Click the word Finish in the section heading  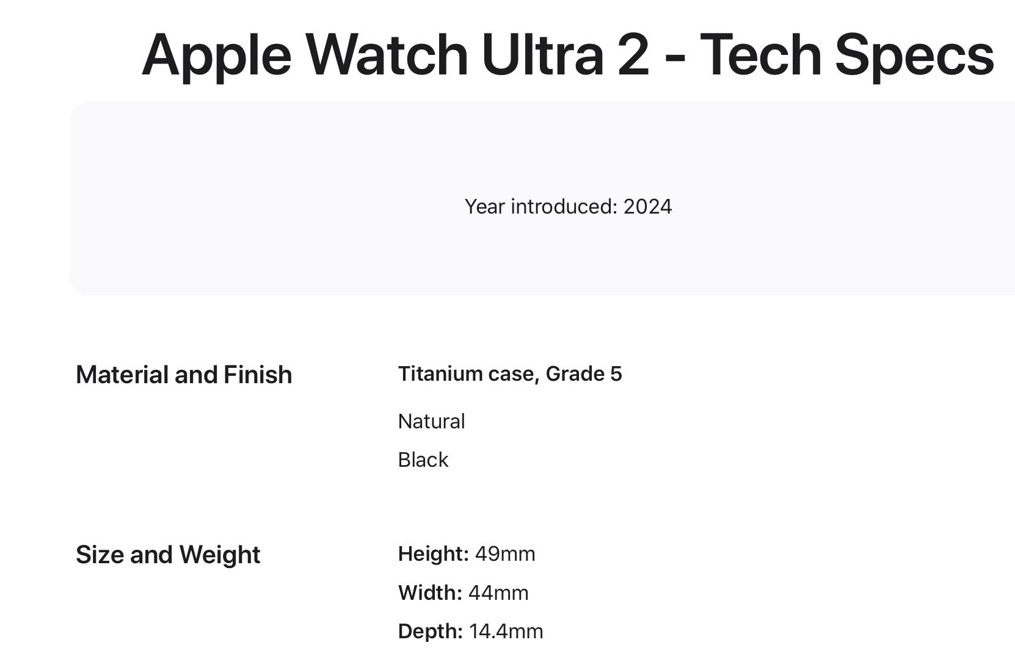pyautogui.click(x=258, y=375)
